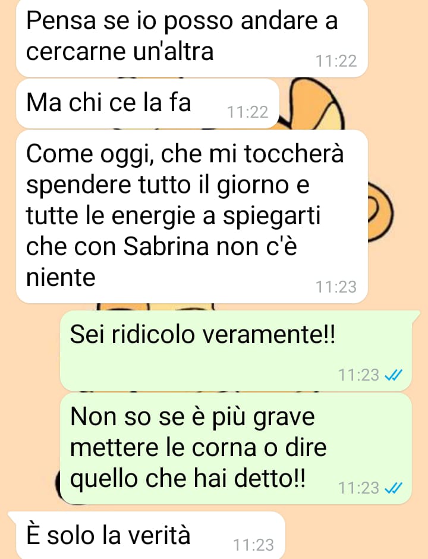428x559 pixels.
Task: Click the phrase 'mettere le corna o dire'
Action: tap(198, 447)
